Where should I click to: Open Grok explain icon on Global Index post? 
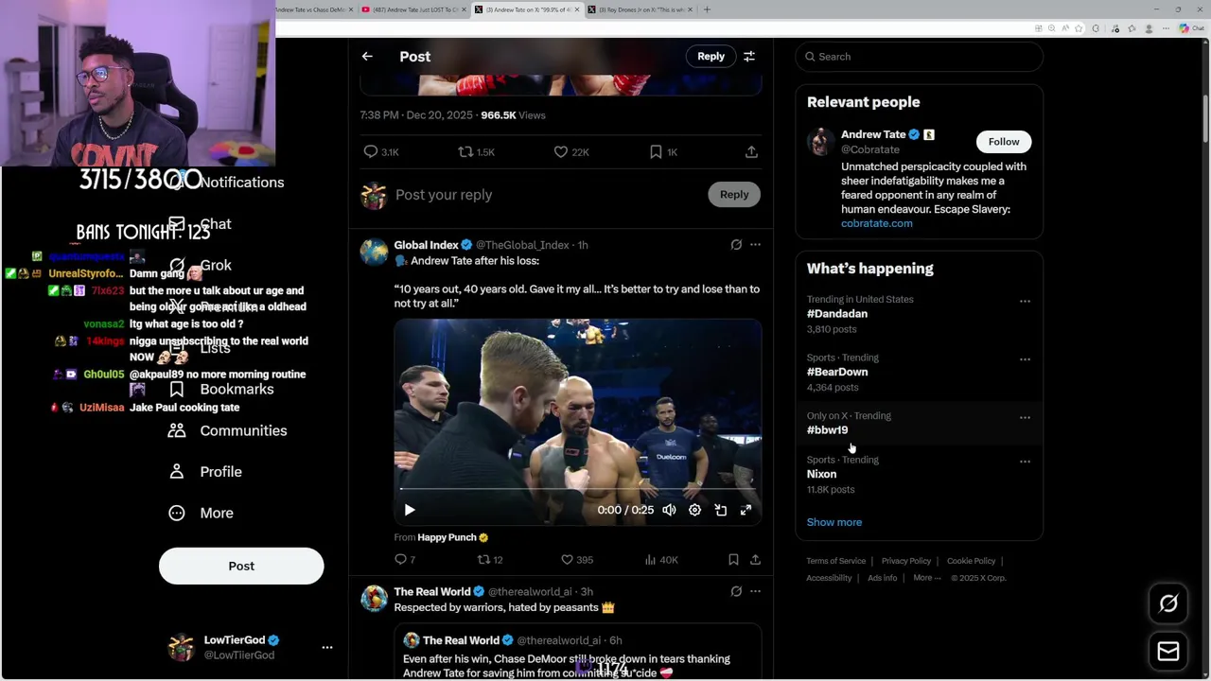coord(736,245)
